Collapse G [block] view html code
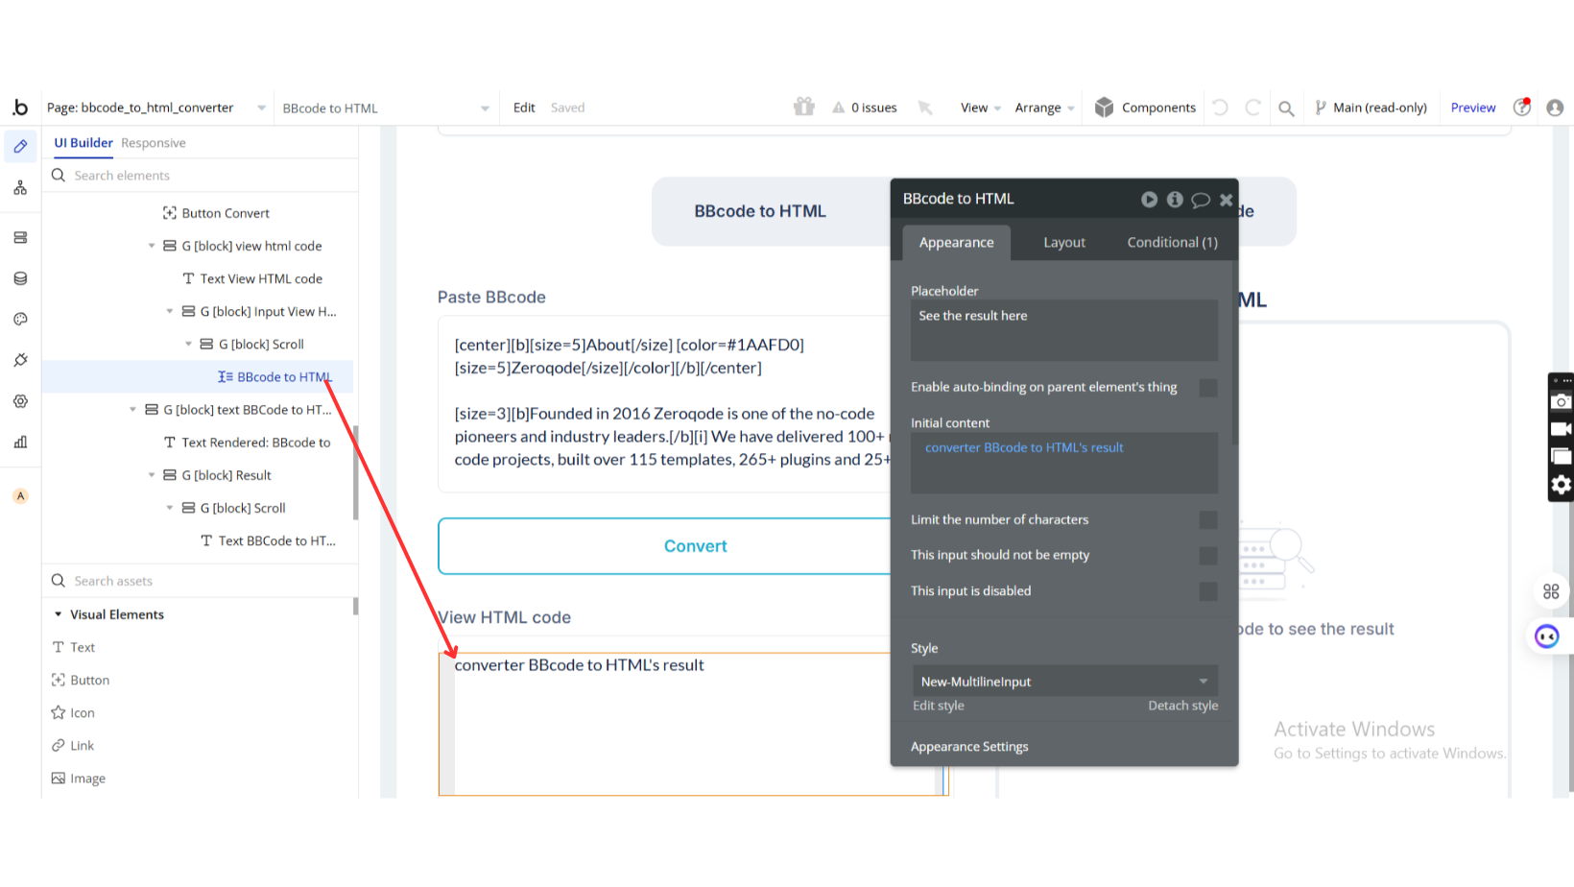Viewport: 1574px width, 887px height. pyautogui.click(x=152, y=247)
